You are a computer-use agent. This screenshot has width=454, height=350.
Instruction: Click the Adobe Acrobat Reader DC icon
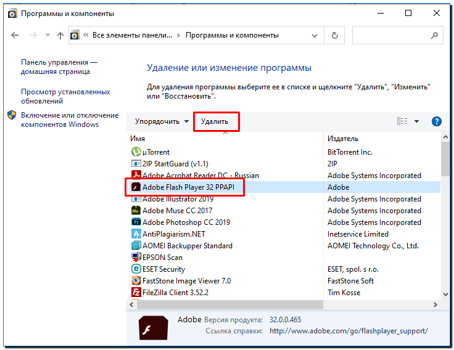136,175
